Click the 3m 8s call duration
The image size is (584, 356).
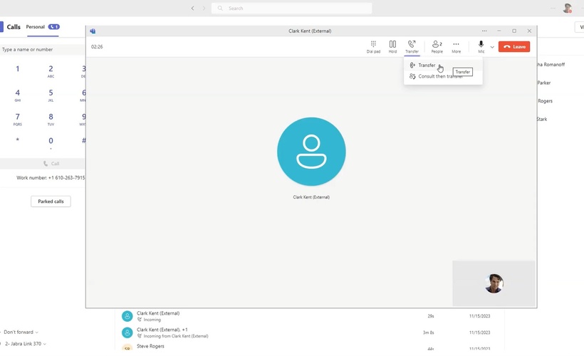coord(428,333)
